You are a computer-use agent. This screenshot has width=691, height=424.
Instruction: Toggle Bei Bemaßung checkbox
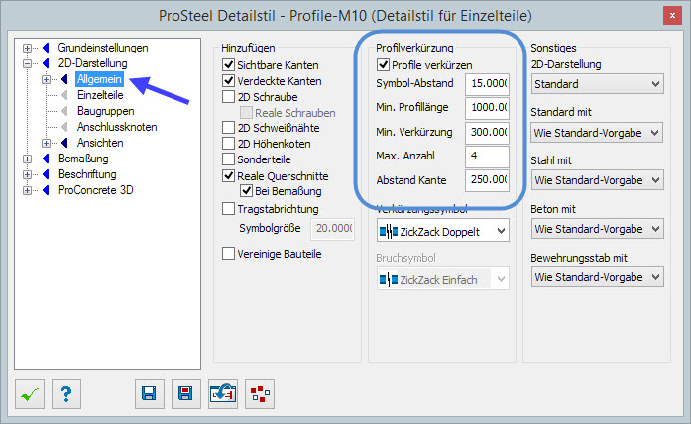[x=246, y=191]
